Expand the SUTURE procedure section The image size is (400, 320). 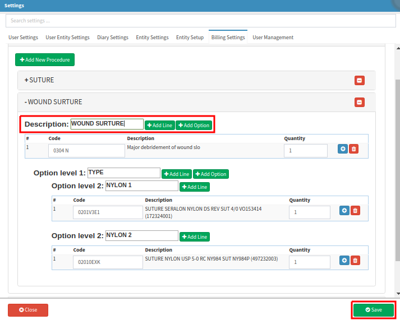[x=39, y=80]
